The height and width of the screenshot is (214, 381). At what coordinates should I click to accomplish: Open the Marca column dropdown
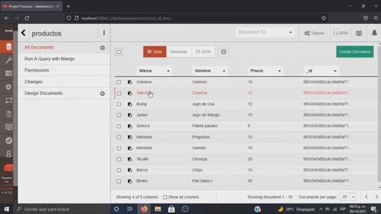click(x=154, y=71)
